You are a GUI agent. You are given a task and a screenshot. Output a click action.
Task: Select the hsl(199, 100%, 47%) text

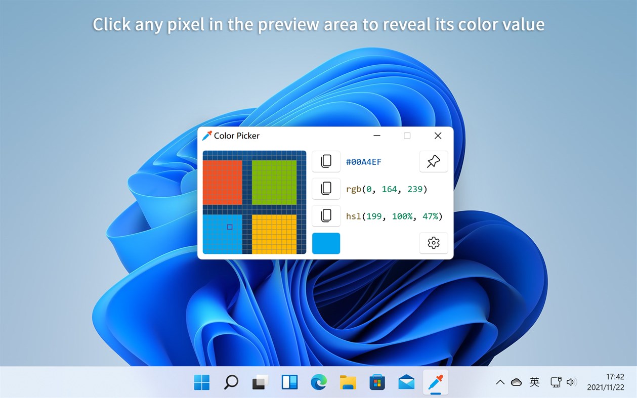pyautogui.click(x=395, y=216)
